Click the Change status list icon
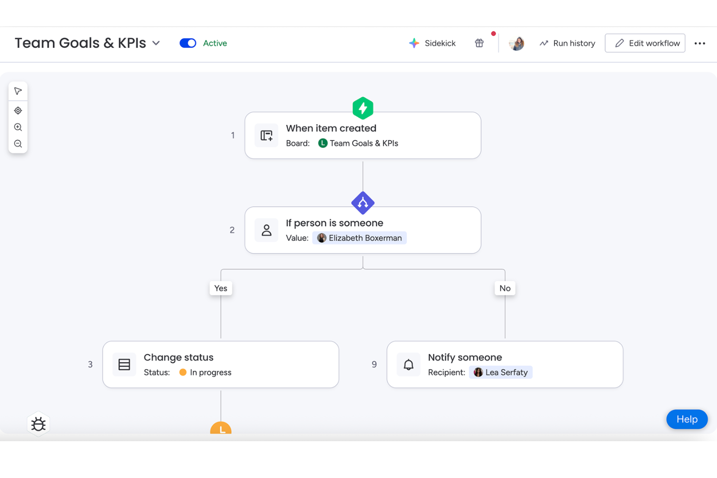 tap(124, 365)
